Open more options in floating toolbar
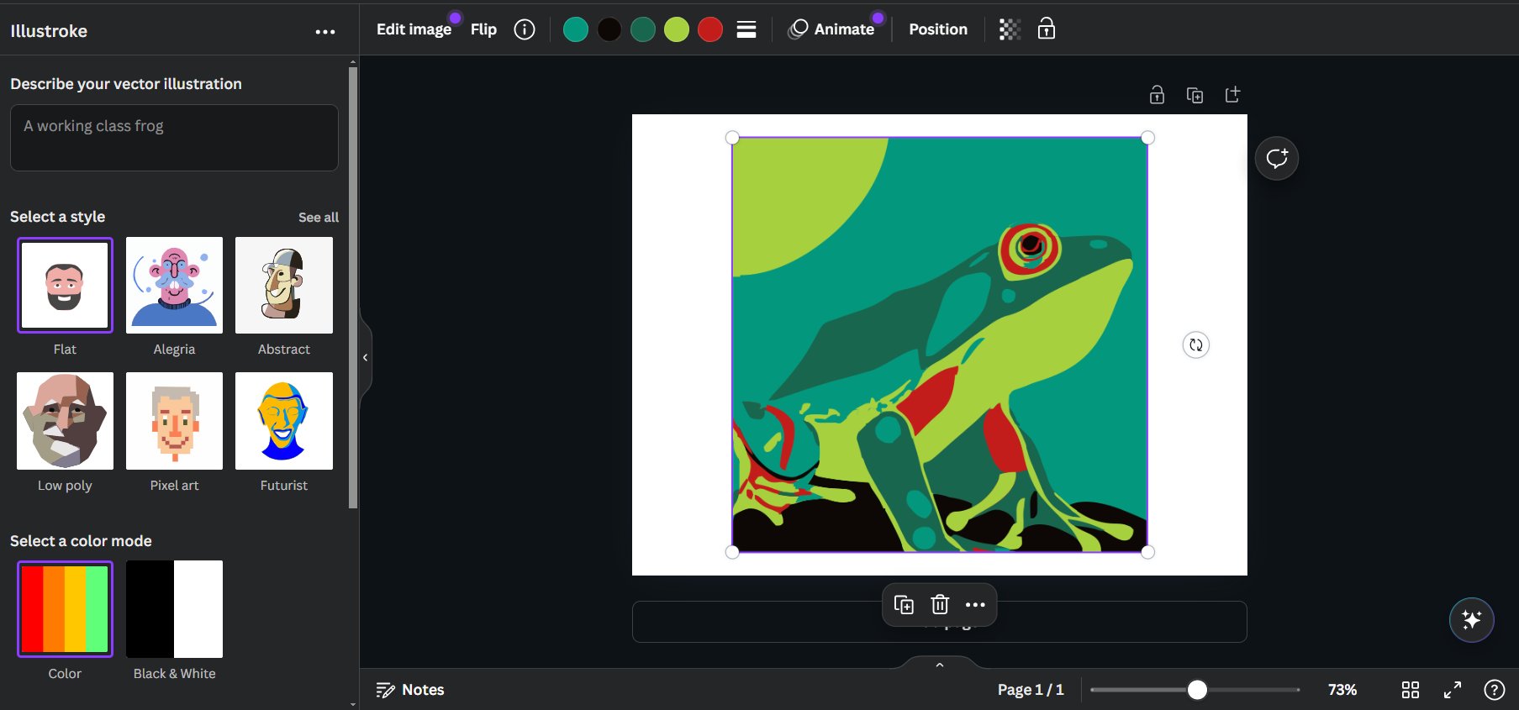The height and width of the screenshot is (710, 1519). pyautogui.click(x=975, y=604)
